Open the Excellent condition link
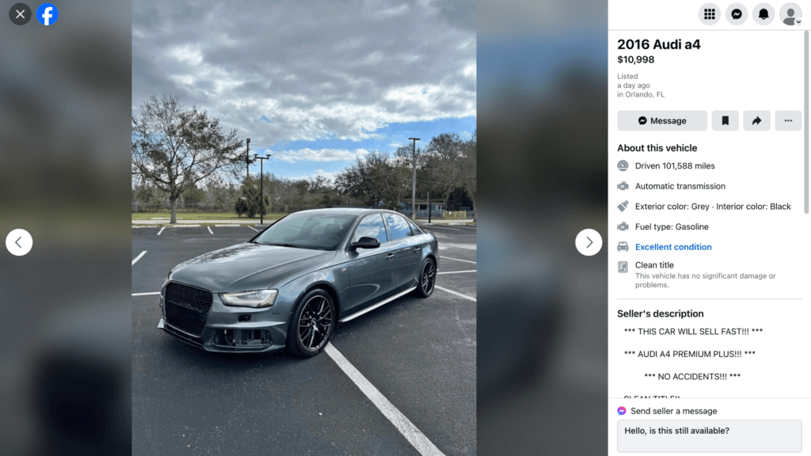The width and height of the screenshot is (811, 456). (673, 247)
